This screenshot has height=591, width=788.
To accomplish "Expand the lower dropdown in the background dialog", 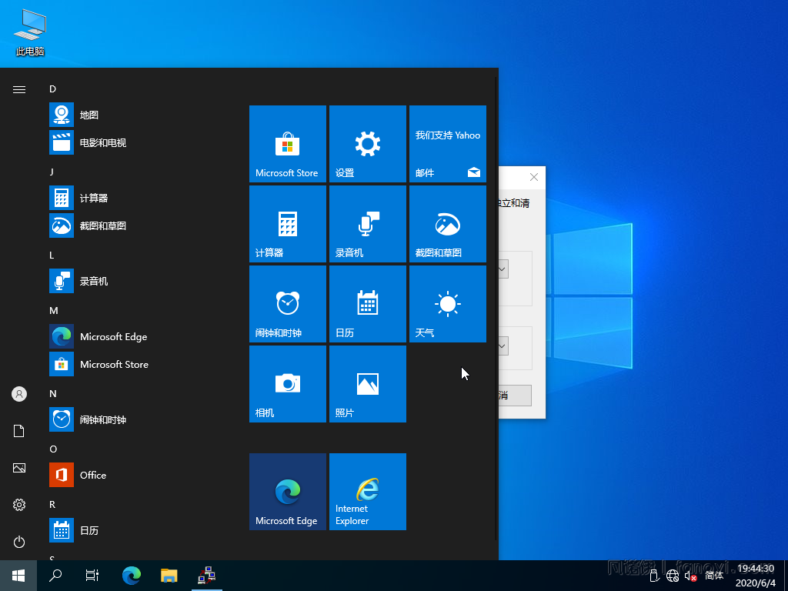I will [502, 346].
